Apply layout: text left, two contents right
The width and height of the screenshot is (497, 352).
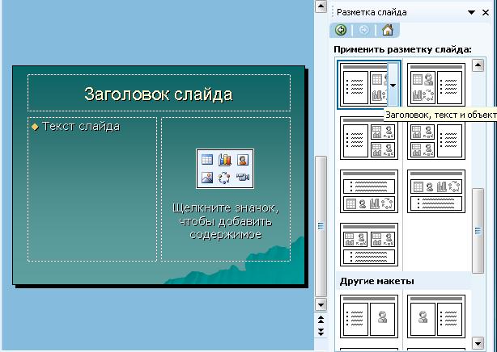point(369,138)
